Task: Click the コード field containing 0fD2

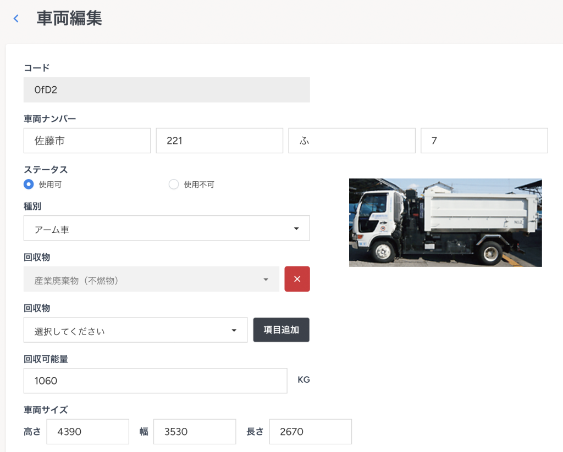Action: tap(167, 90)
